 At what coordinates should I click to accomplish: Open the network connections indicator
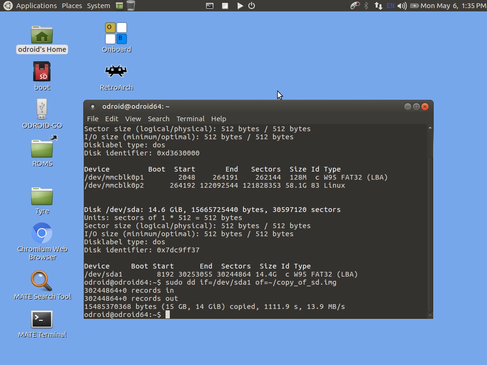(x=379, y=6)
